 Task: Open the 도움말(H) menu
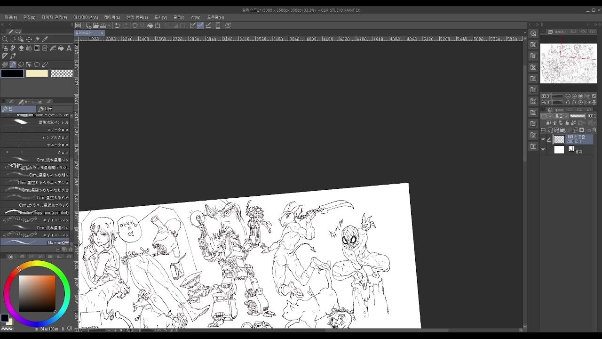(x=215, y=17)
